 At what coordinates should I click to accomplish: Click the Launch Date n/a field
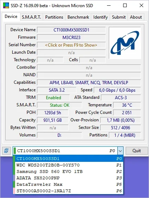pyautogui.click(x=71, y=53)
